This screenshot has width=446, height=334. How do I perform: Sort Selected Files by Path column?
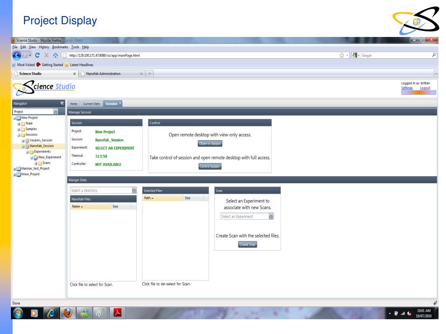pyautogui.click(x=163, y=198)
